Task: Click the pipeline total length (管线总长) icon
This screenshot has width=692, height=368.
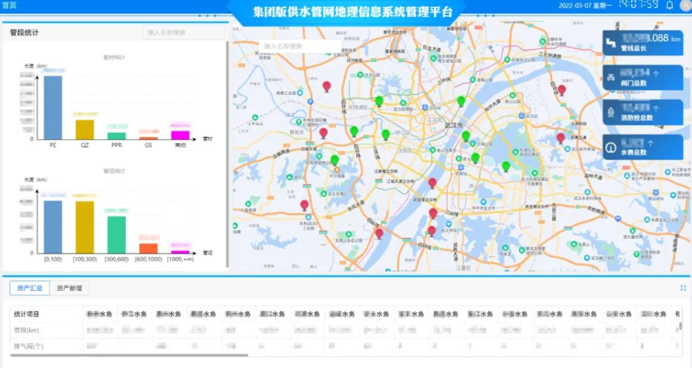Action: coord(610,43)
